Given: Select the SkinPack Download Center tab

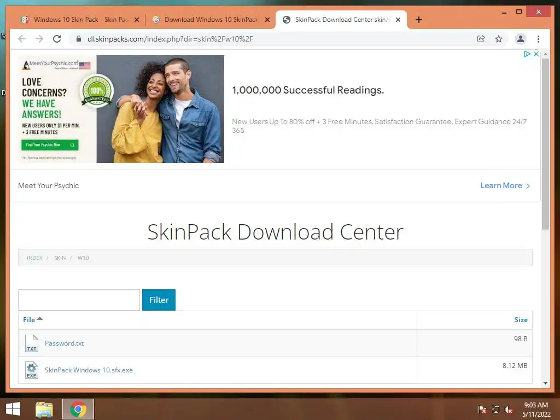Looking at the screenshot, I should pos(341,20).
